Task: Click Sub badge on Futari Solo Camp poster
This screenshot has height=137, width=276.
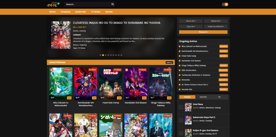Action: tap(119, 98)
